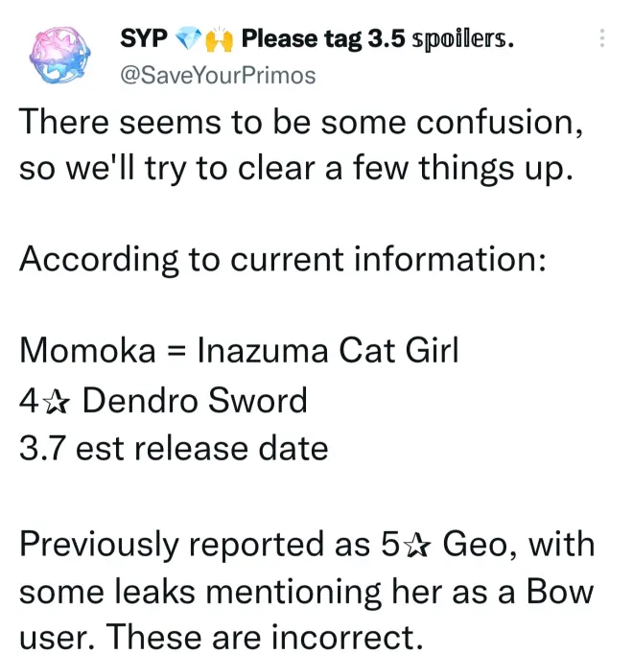The image size is (633, 654).
Task: Click the 'Inazuma Cat Girl' text
Action: pyautogui.click(x=328, y=350)
